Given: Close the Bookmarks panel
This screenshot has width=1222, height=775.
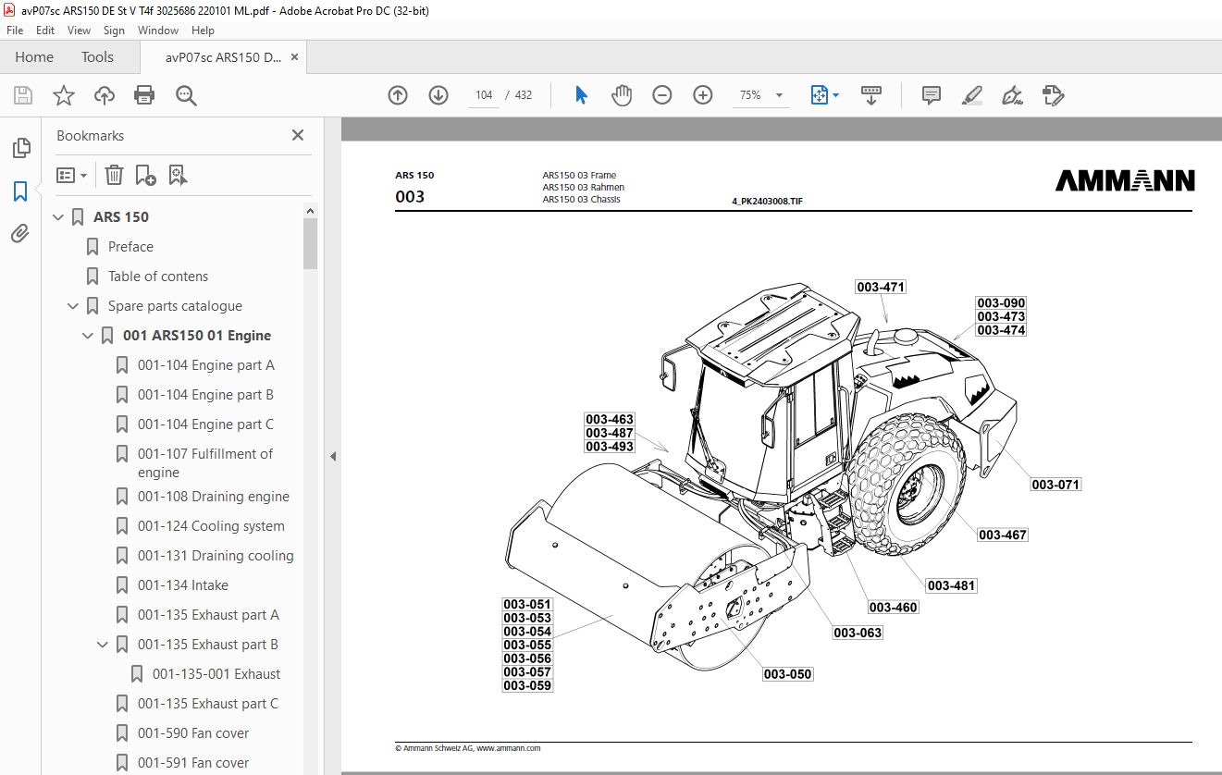Looking at the screenshot, I should pyautogui.click(x=298, y=135).
